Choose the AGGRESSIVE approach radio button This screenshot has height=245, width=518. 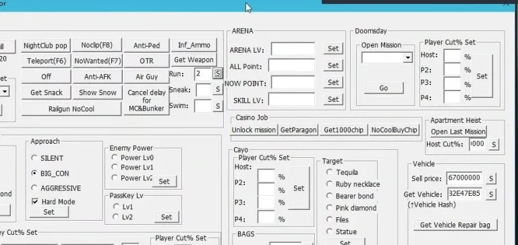[34, 188]
